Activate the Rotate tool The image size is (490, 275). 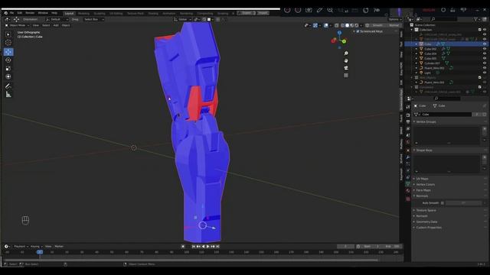[x=8, y=60]
